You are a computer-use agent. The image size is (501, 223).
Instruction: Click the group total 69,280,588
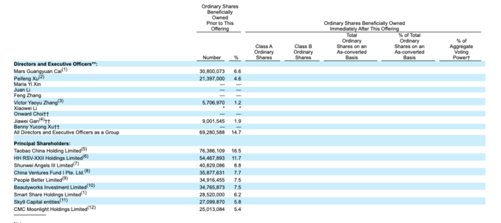point(212,132)
